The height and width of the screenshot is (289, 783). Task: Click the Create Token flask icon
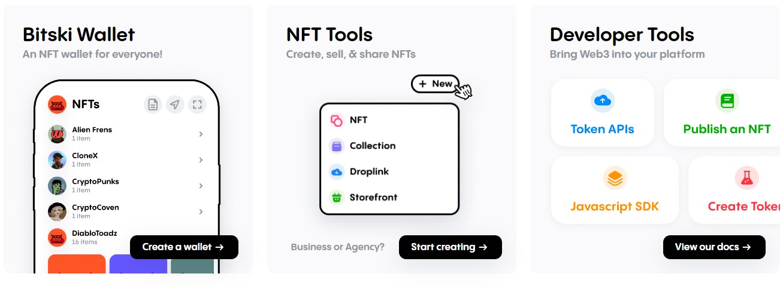pos(746,179)
